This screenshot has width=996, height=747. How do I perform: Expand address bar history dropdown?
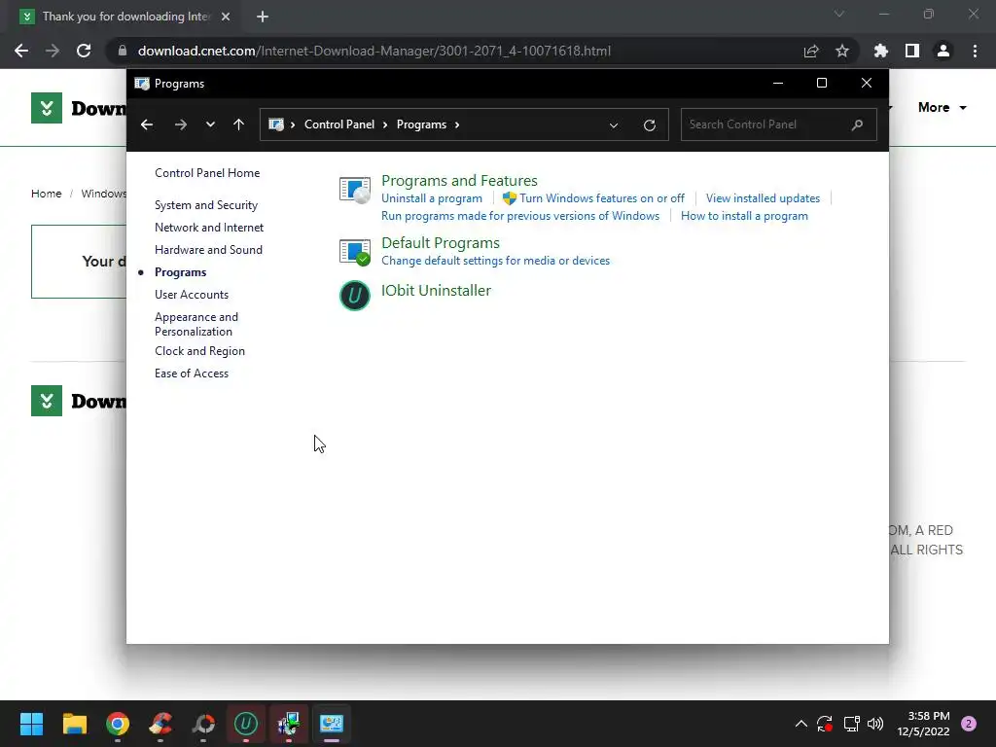(x=614, y=125)
